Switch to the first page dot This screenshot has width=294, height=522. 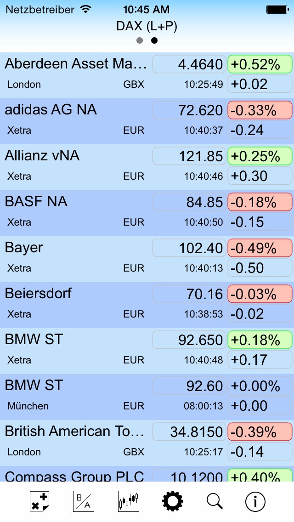[140, 40]
